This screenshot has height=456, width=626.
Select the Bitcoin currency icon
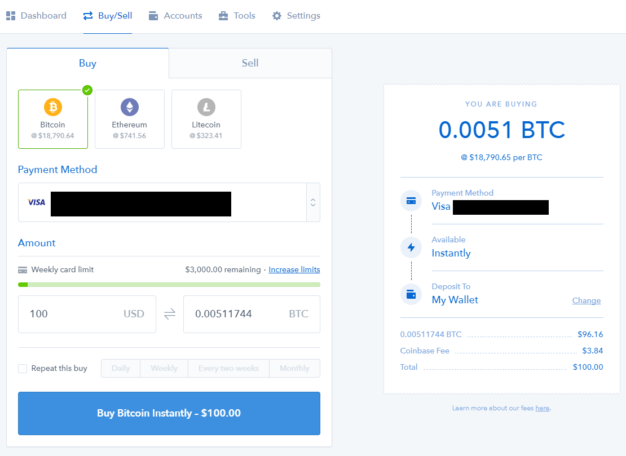(52, 107)
